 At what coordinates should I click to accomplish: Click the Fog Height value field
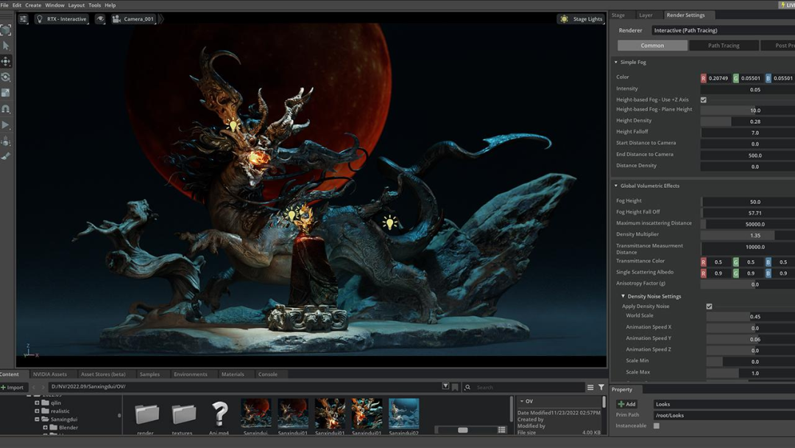point(748,201)
